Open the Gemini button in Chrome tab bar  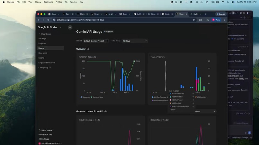click(221, 14)
